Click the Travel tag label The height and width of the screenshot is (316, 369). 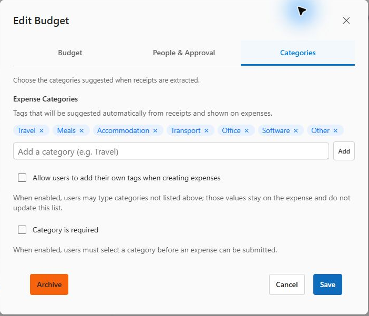click(26, 131)
